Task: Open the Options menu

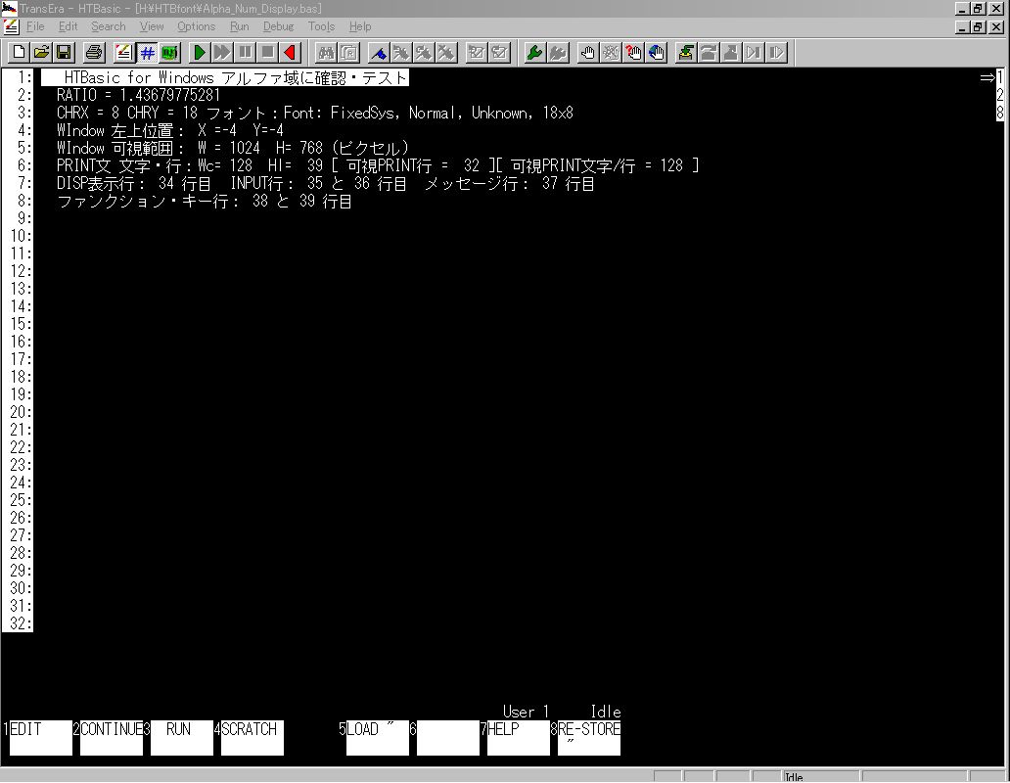Action: [x=197, y=26]
